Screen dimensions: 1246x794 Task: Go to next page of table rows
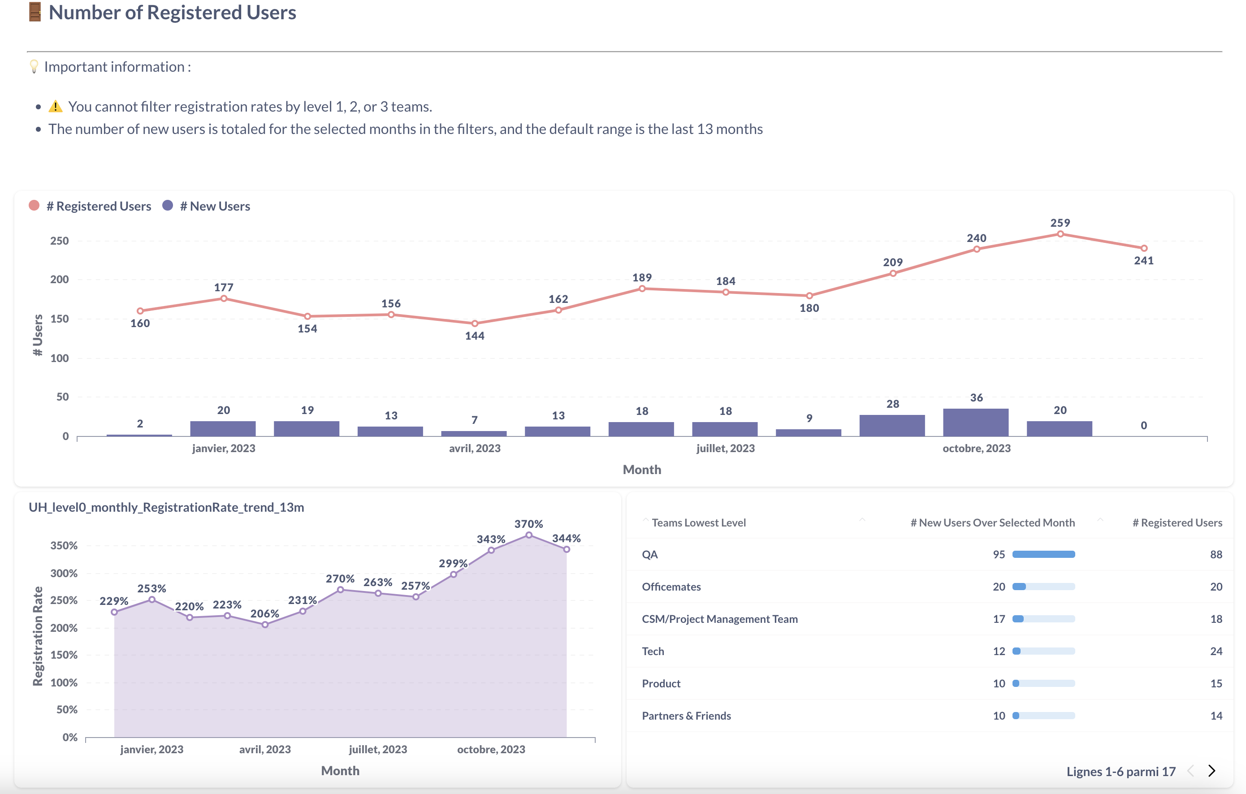pyautogui.click(x=1211, y=771)
